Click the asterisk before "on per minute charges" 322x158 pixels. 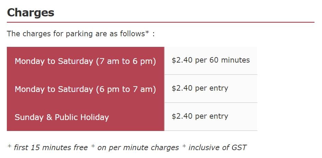(x=93, y=147)
